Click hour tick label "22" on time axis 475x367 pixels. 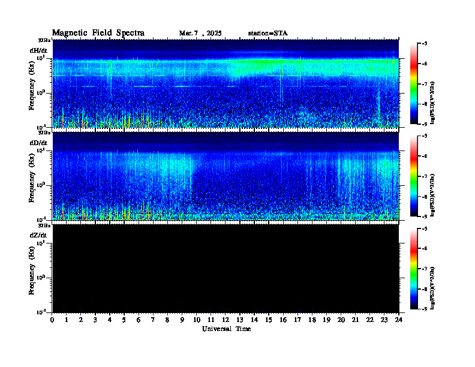pyautogui.click(x=370, y=320)
